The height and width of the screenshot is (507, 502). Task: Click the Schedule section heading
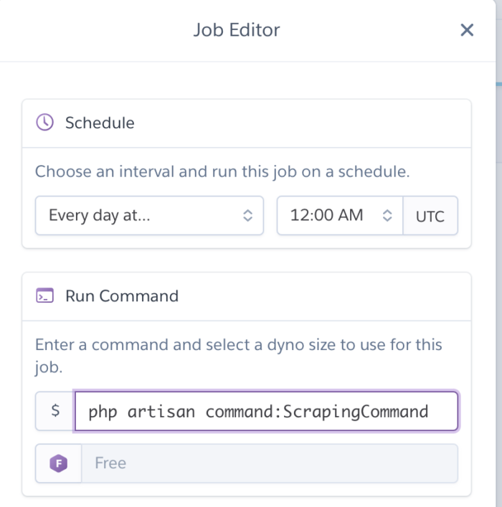(100, 123)
